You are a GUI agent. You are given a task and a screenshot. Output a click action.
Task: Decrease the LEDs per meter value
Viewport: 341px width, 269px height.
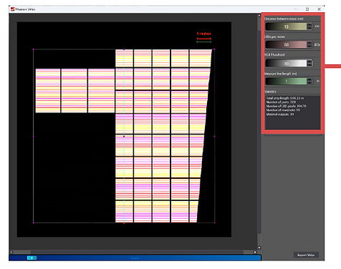(309, 47)
